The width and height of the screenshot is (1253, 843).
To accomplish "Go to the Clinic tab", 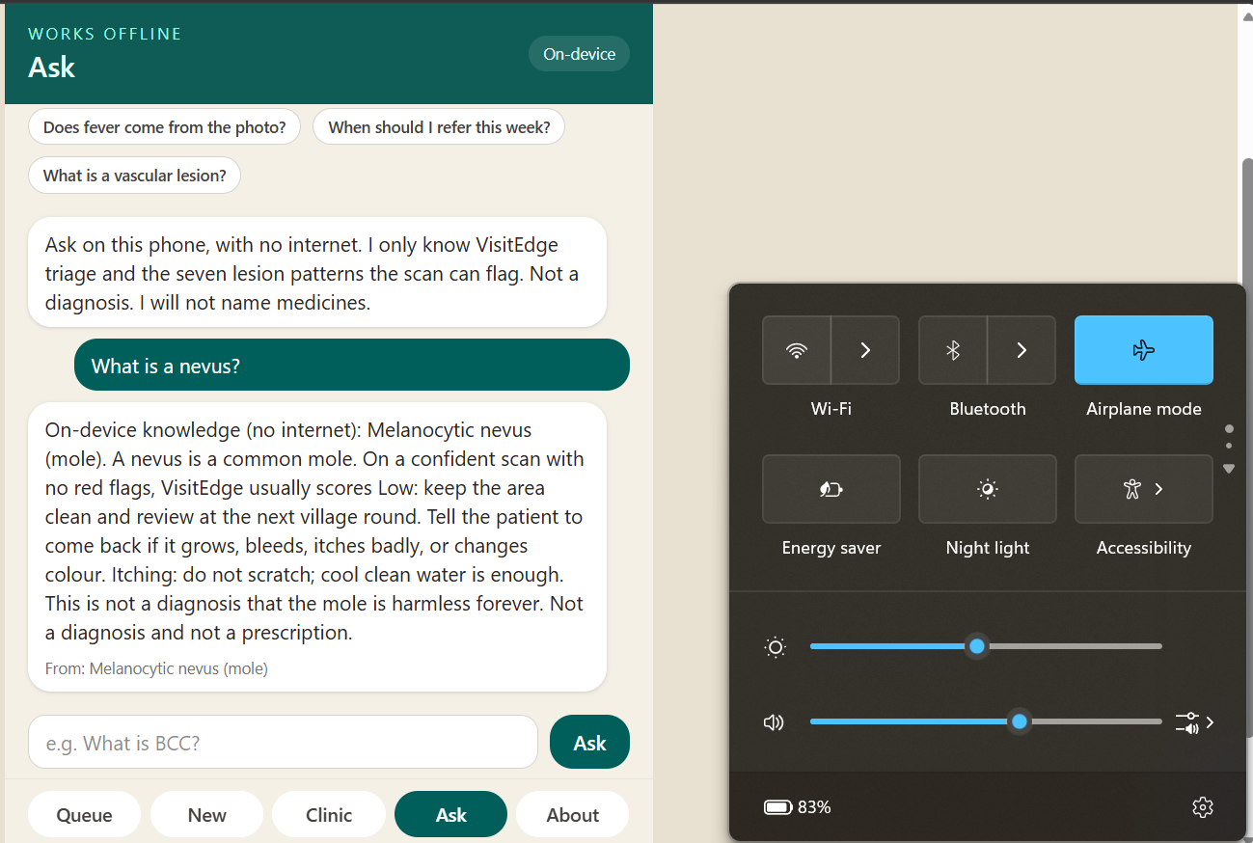I will point(329,815).
